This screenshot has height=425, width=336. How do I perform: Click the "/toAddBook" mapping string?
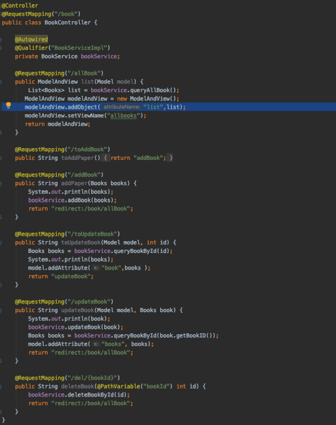coord(87,149)
